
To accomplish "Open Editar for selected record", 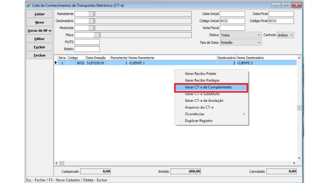I will click(x=39, y=39).
